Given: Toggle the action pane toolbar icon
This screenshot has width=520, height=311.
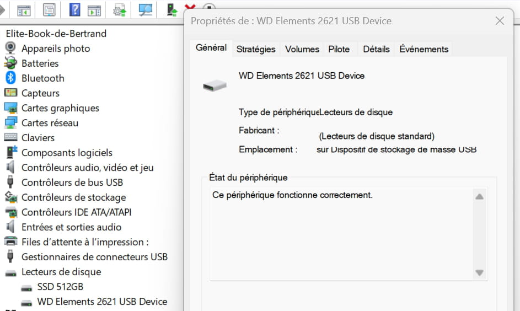Looking at the screenshot, I should coord(94,10).
